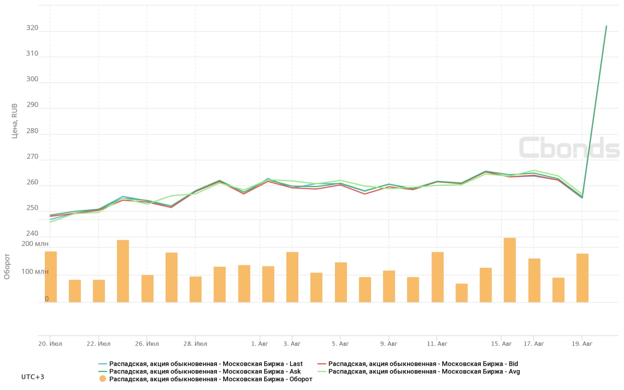Click the 3. Авг date label
Viewport: 624px width, 390px height.
click(x=292, y=344)
